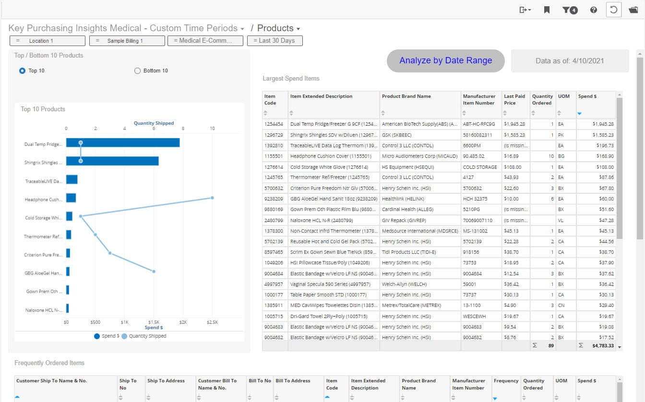
Task: Click the undo reset icon
Action: (x=613, y=10)
